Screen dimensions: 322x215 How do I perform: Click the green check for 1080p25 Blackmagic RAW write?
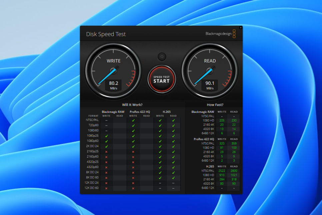point(106,136)
